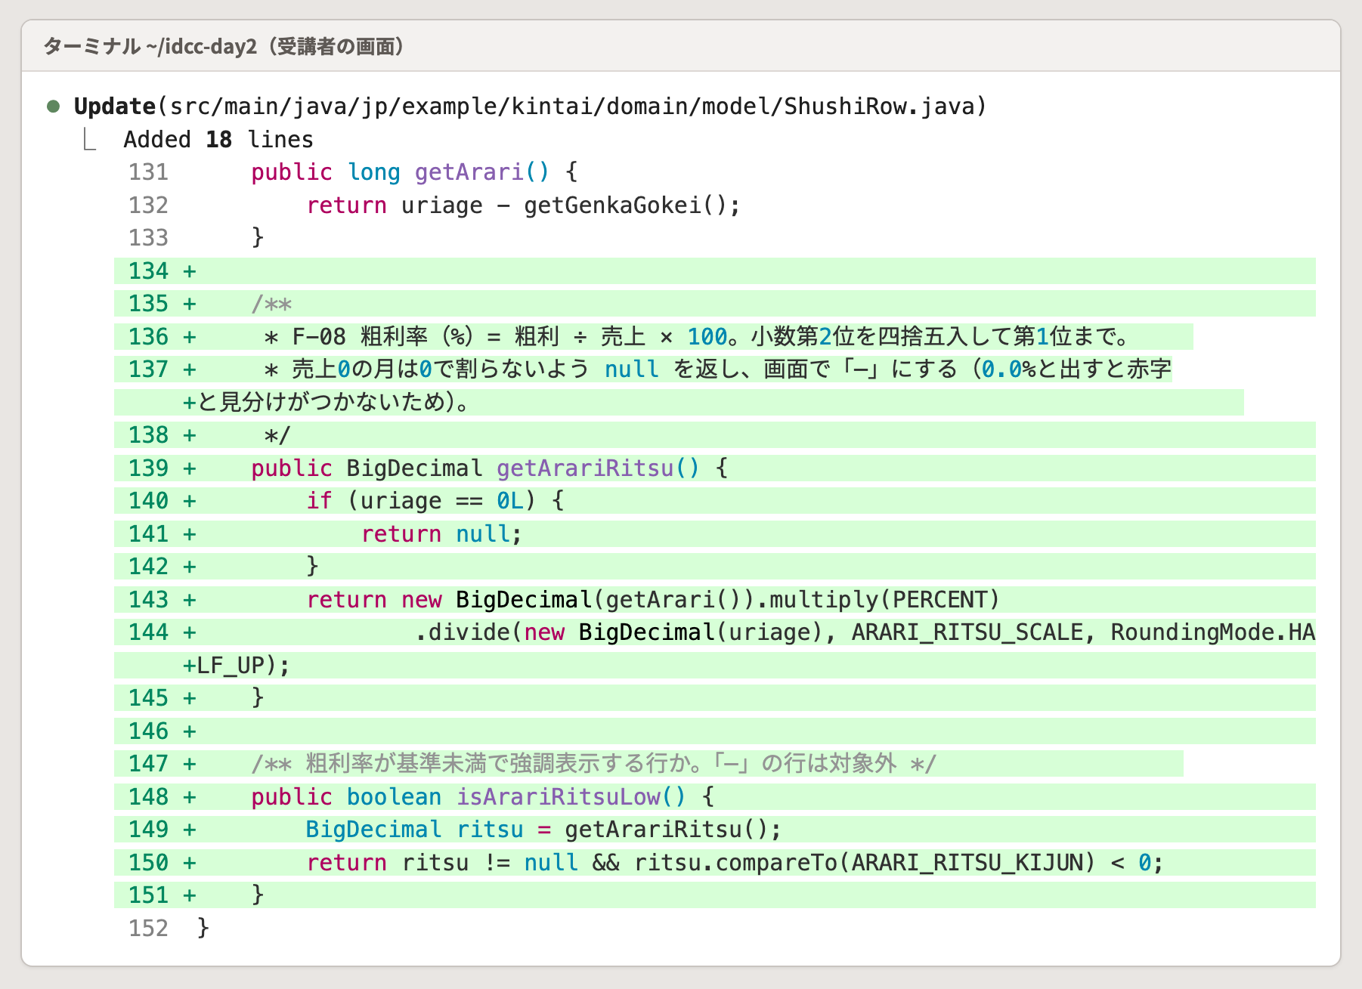
Task: Select the PERCENT constant on line 143
Action: click(x=939, y=600)
